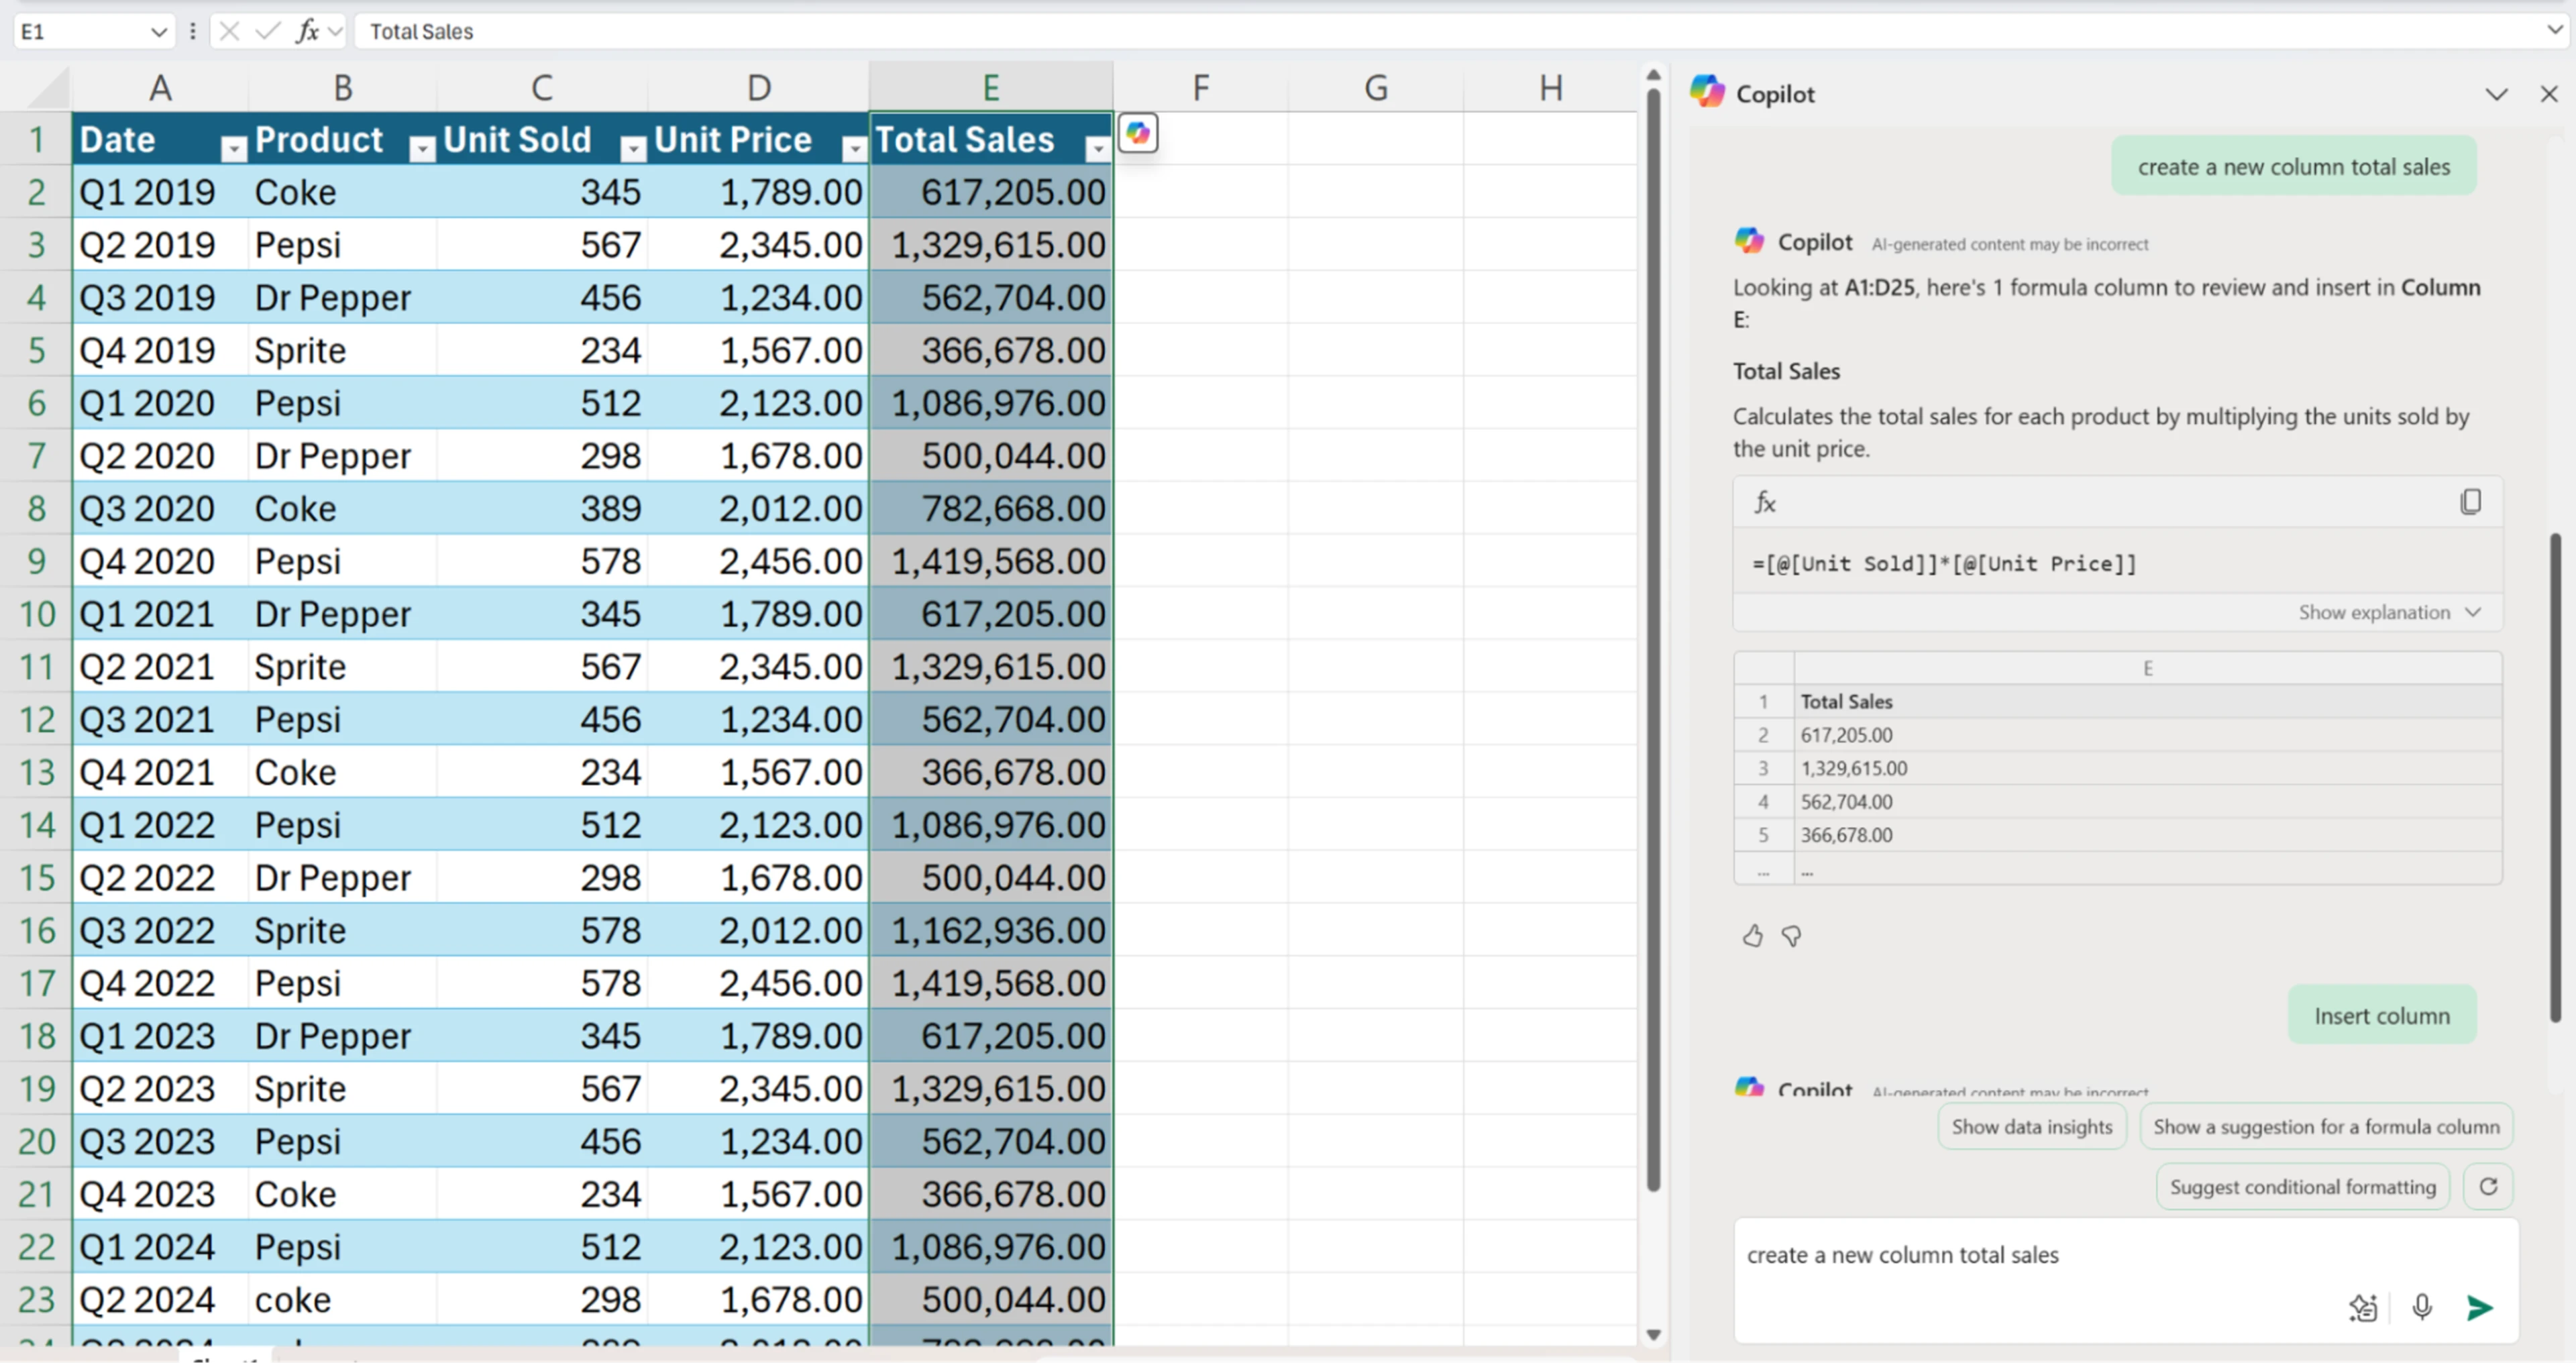Select column D header
Screen dimensions: 2576x1363
coord(758,88)
